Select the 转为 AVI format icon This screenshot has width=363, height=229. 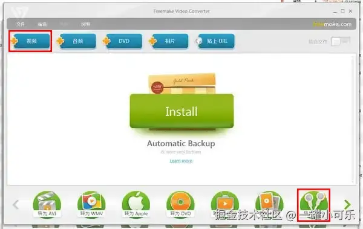pos(47,204)
